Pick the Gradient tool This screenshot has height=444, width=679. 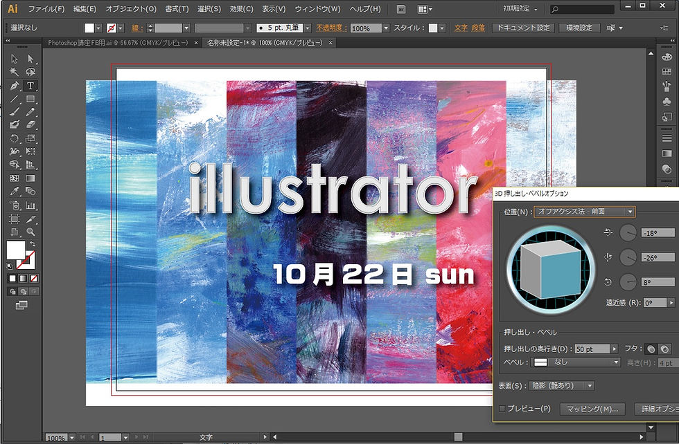point(30,178)
